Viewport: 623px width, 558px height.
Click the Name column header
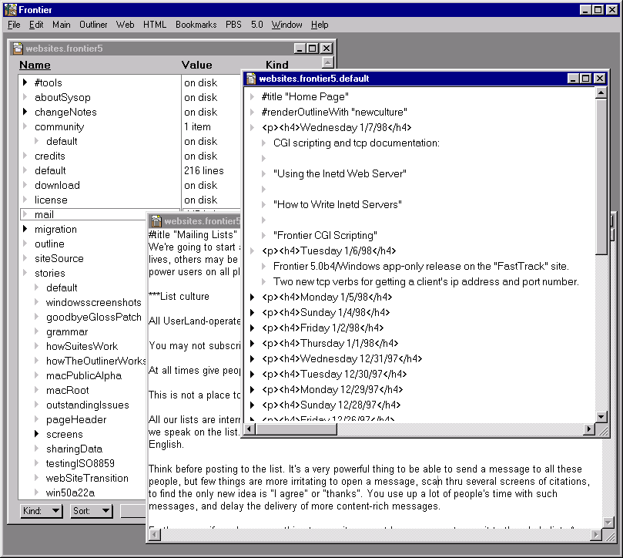35,65
